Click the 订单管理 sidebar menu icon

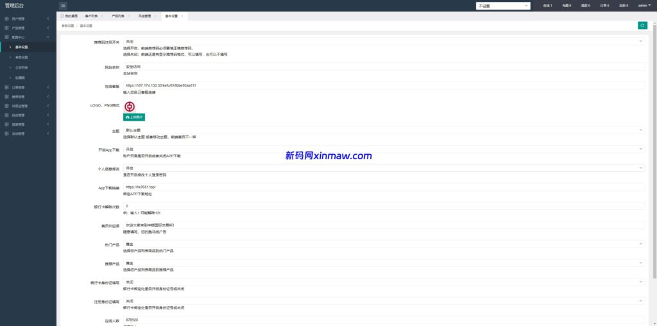pyautogui.click(x=6, y=87)
